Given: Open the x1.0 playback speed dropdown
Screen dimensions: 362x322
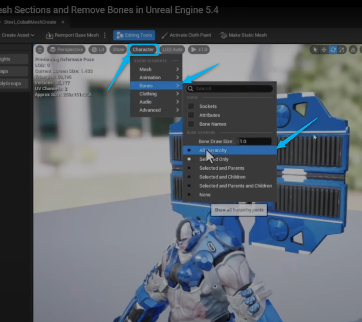Looking at the screenshot, I should [x=199, y=50].
